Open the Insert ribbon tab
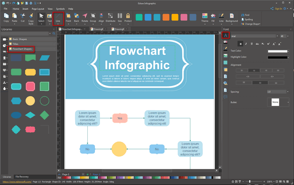Screen dimensions: 294x185 pos(26,8)
